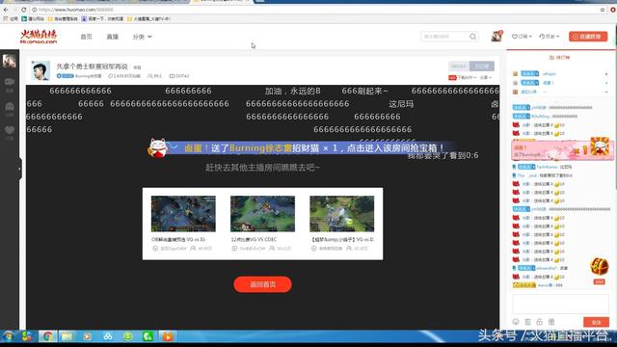Click the stream title 先拿个勇士联赛冠军再说

coord(93,67)
